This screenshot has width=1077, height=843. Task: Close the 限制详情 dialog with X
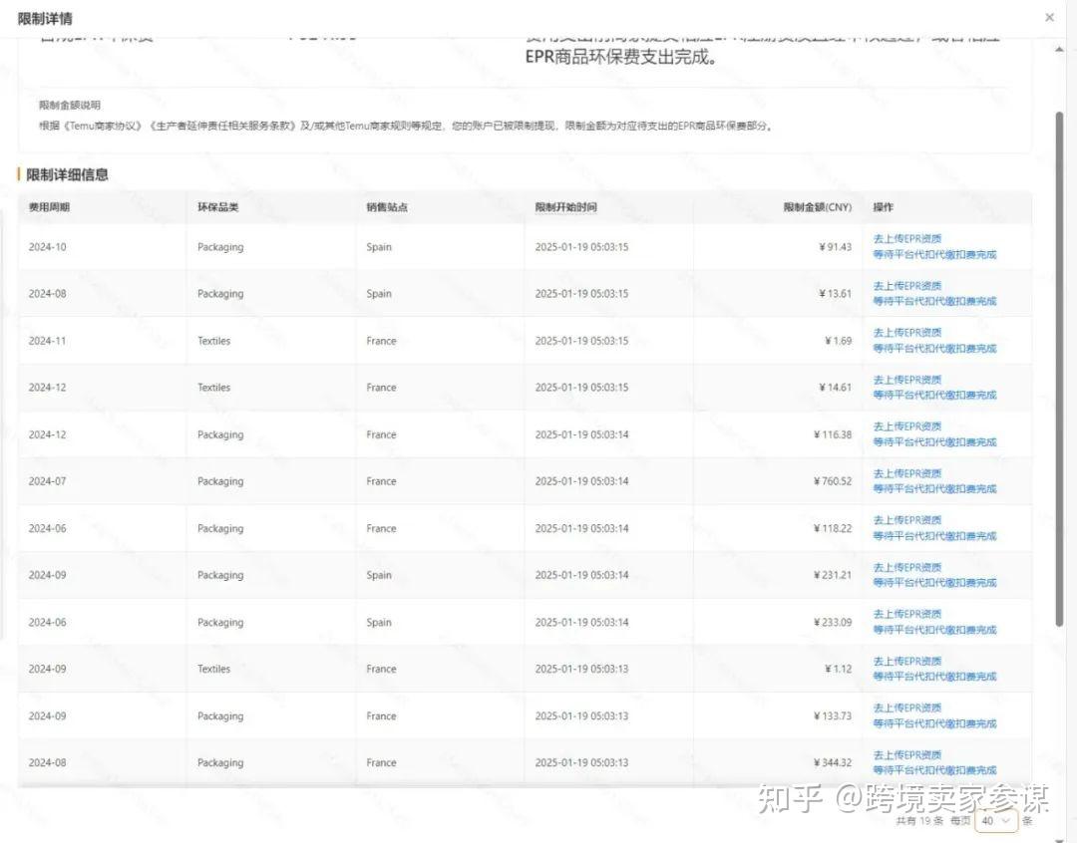click(1049, 17)
